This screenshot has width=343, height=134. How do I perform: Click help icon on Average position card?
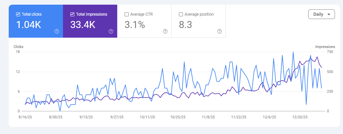click(x=219, y=31)
